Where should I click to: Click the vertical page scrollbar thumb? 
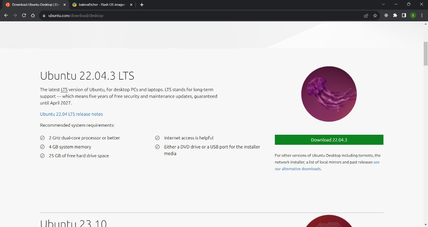425,53
